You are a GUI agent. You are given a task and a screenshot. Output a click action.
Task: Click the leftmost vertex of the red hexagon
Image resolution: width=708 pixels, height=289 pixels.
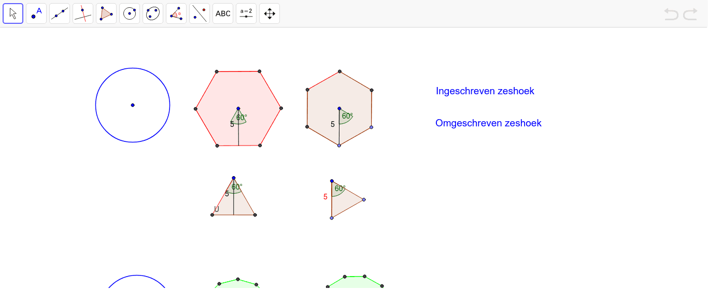tap(195, 109)
